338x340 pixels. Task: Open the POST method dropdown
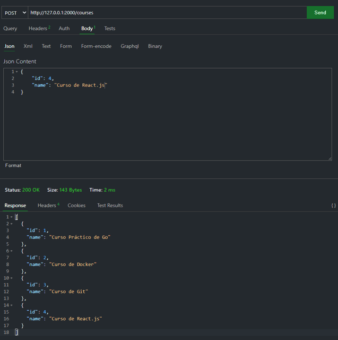pos(15,13)
